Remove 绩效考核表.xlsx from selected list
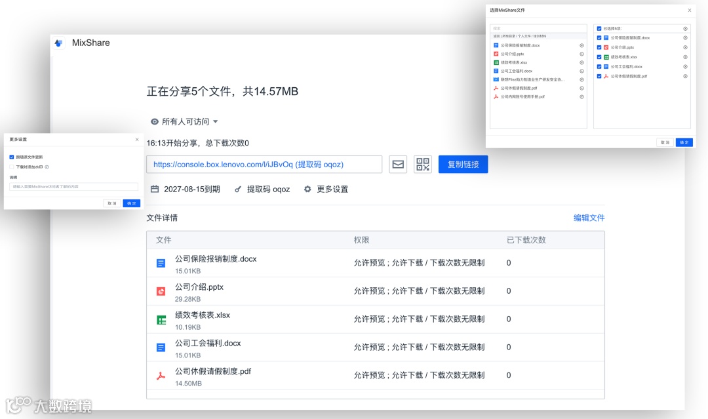The height and width of the screenshot is (419, 708). (685, 57)
